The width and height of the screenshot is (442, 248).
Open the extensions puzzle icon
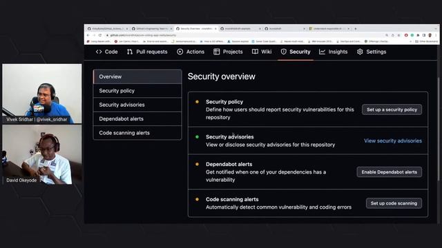(418, 35)
